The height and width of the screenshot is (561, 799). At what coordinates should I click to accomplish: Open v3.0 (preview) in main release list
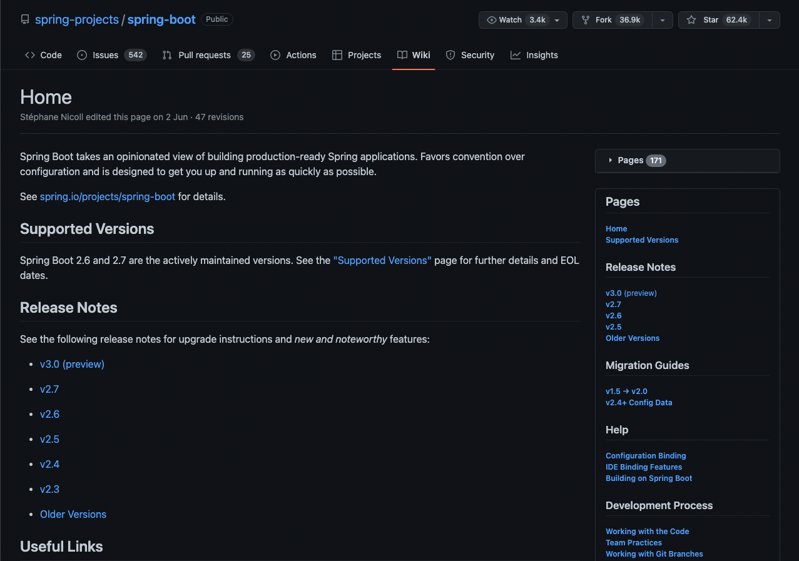click(72, 364)
